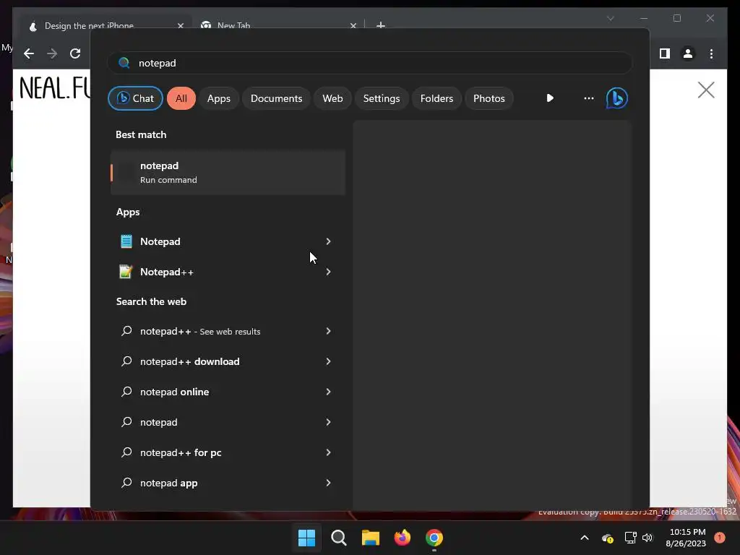The height and width of the screenshot is (555, 740).
Task: Click the Bing icon at right of filters
Action: pyautogui.click(x=617, y=98)
